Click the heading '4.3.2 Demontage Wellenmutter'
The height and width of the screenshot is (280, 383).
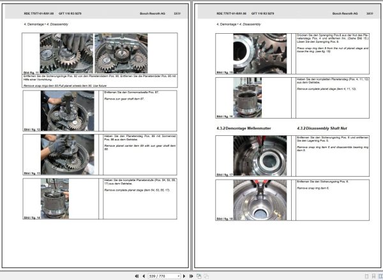point(244,128)
